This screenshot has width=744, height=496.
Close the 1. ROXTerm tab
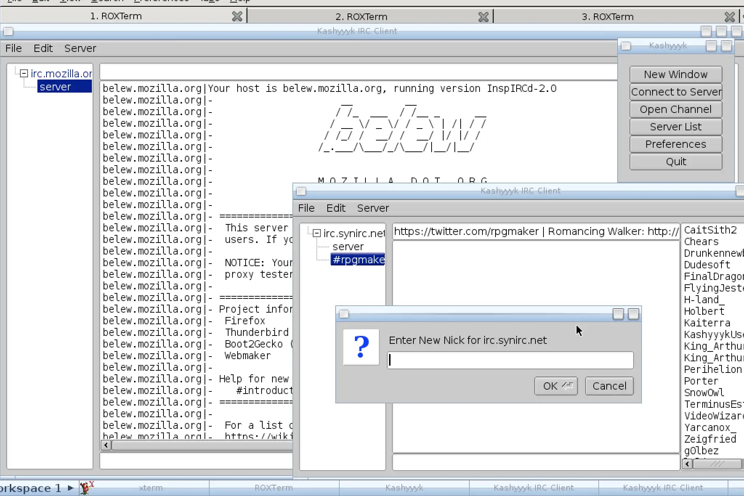pos(237,16)
